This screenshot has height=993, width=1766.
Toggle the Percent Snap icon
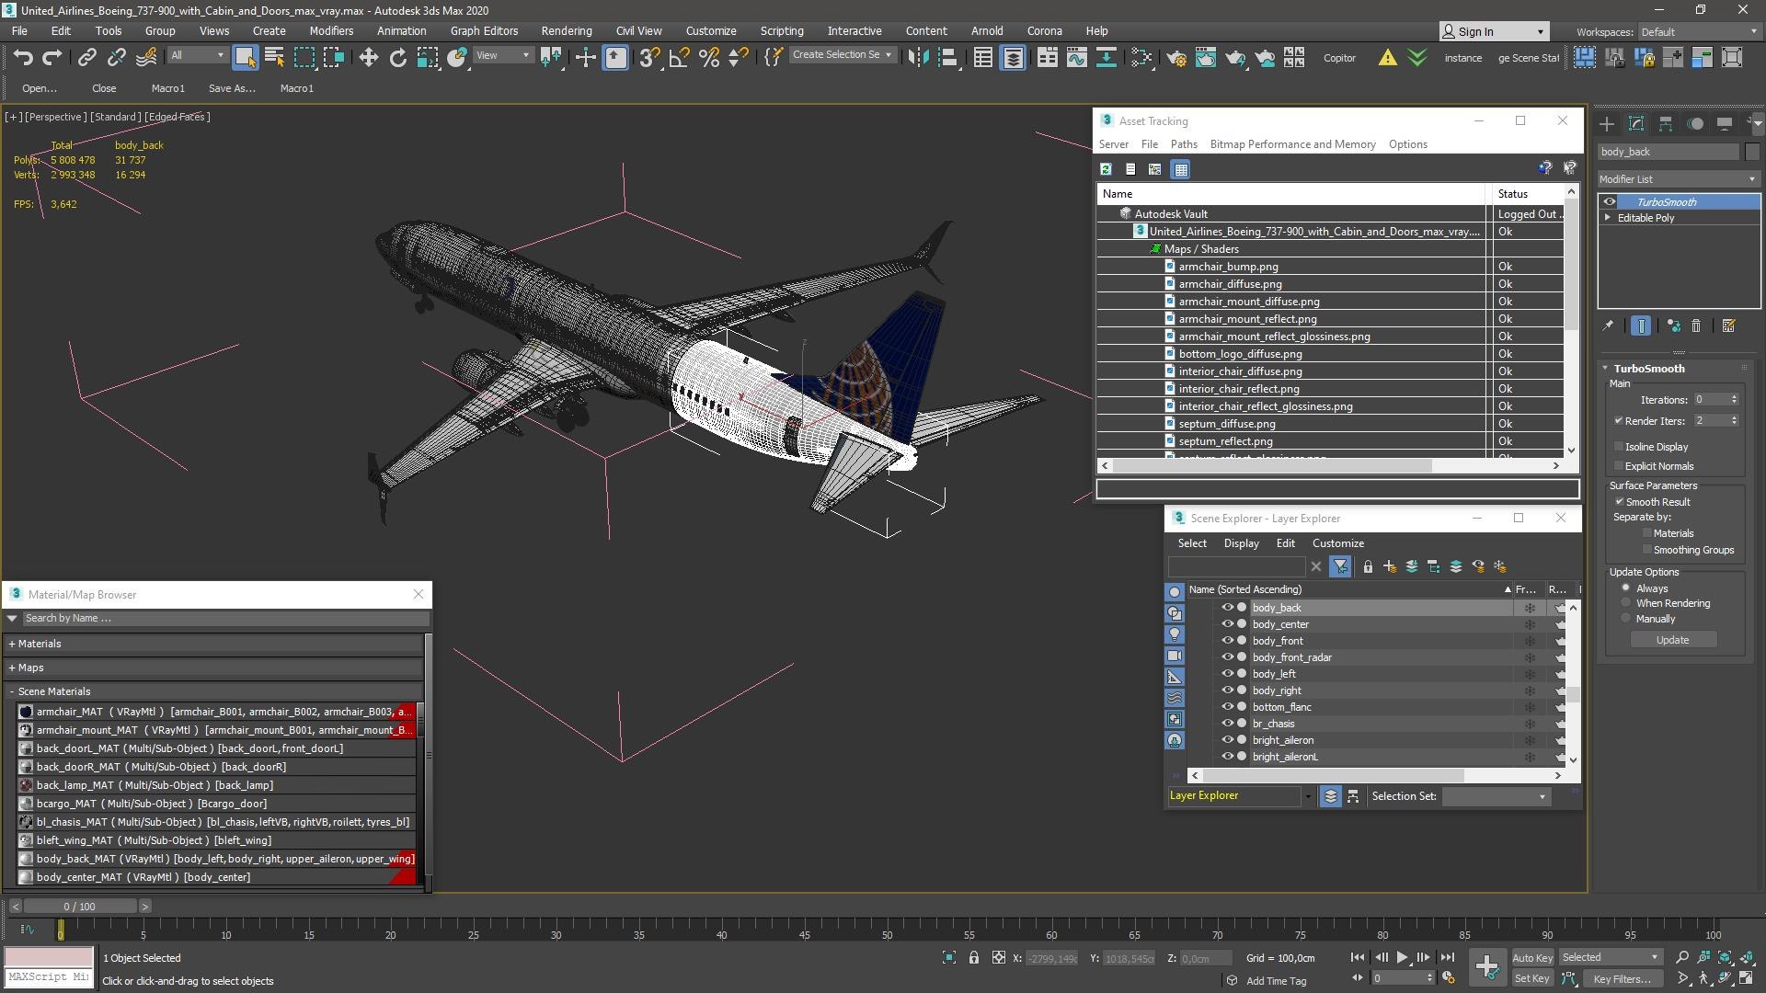point(708,58)
